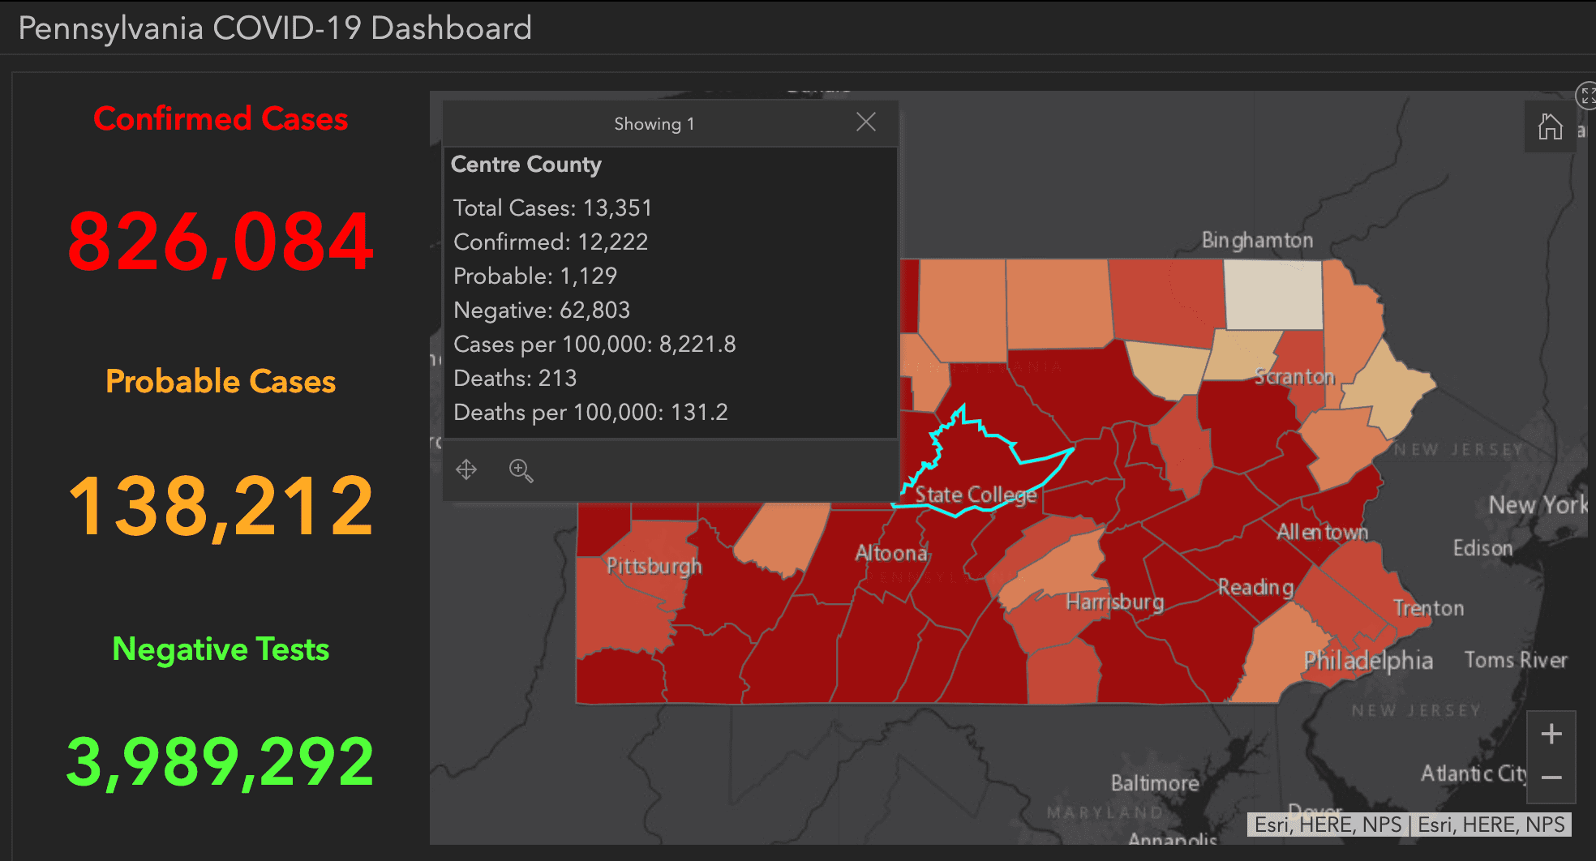
Task: Click the popup title bar to collapse it
Action: point(654,123)
